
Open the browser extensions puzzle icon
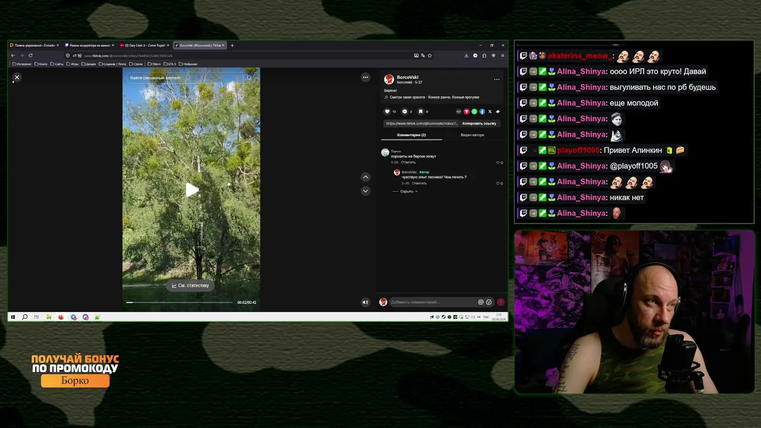pos(484,55)
